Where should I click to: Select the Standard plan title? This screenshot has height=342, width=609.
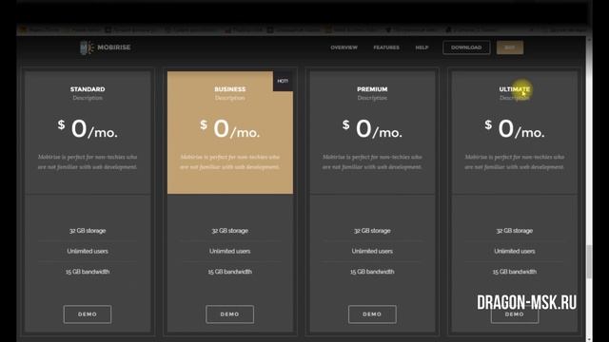tap(88, 89)
